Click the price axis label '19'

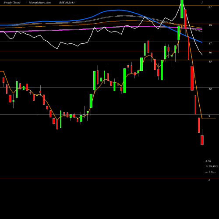[210, 25]
